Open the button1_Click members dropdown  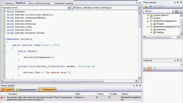(x=139, y=8)
